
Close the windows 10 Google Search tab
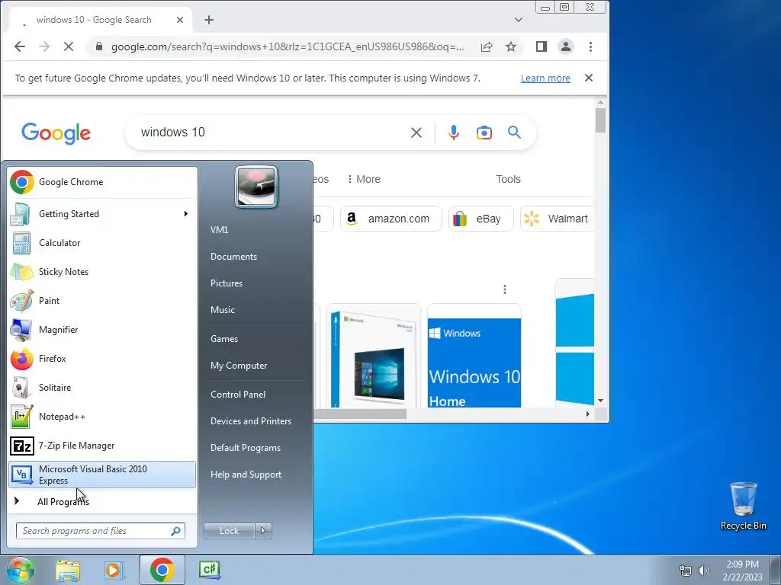pos(180,20)
